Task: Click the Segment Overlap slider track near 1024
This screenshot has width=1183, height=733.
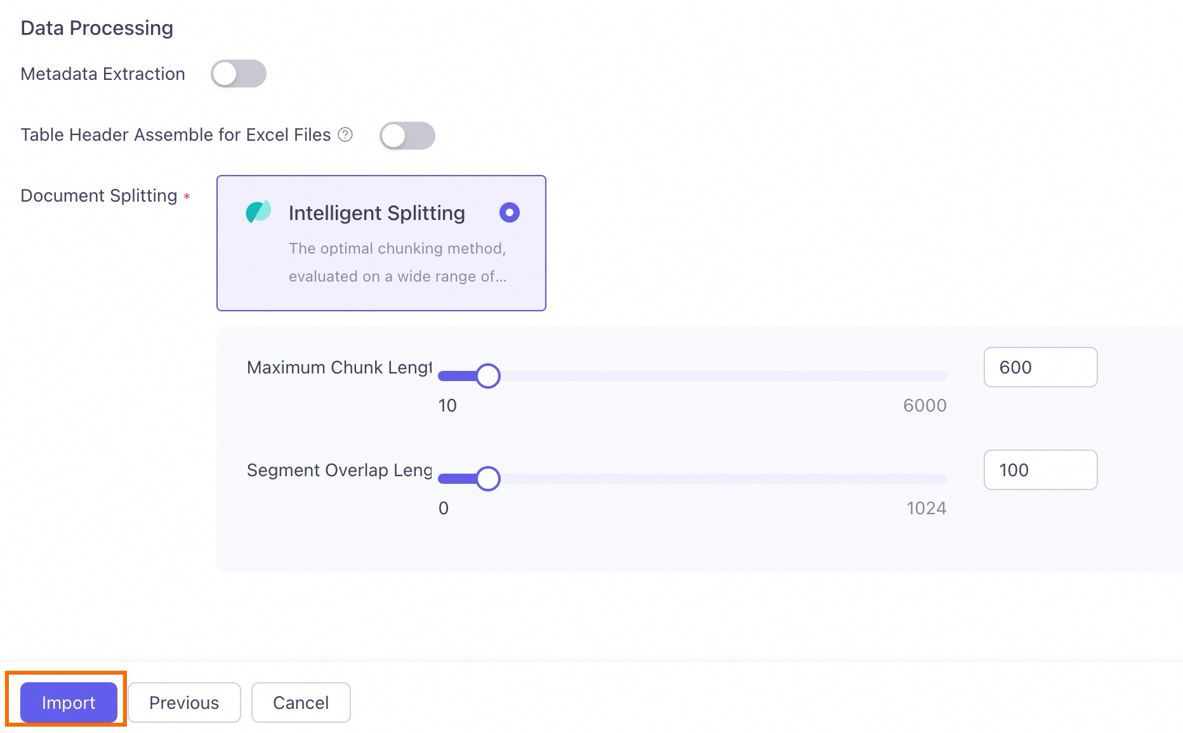Action: point(933,479)
